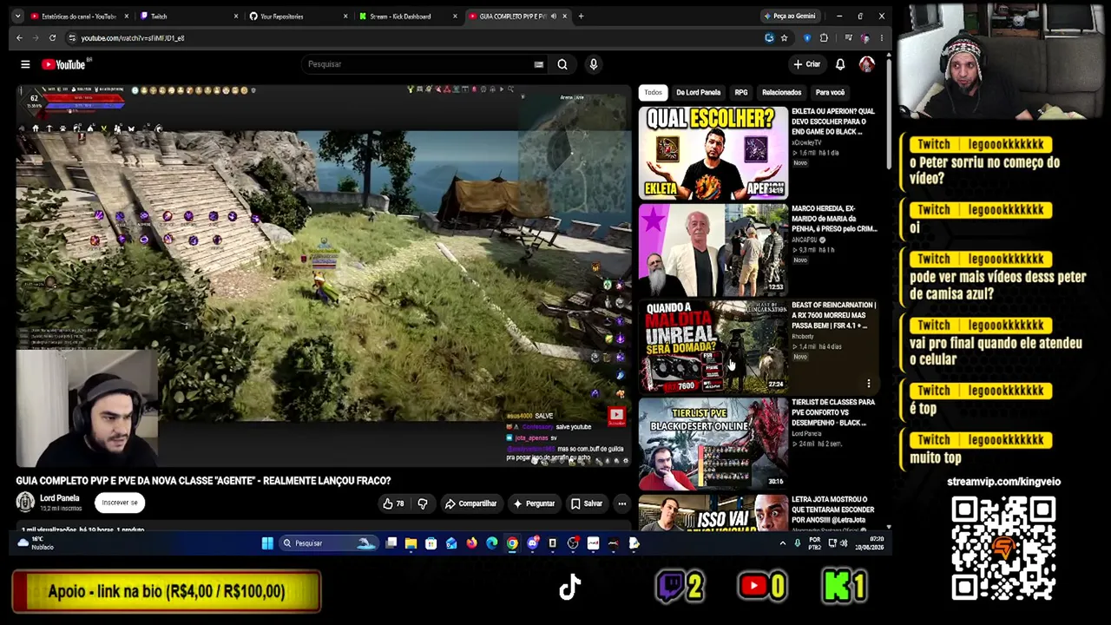Open options menu for Beast of Reincarnation video
This screenshot has width=1111, height=625.
click(x=869, y=384)
